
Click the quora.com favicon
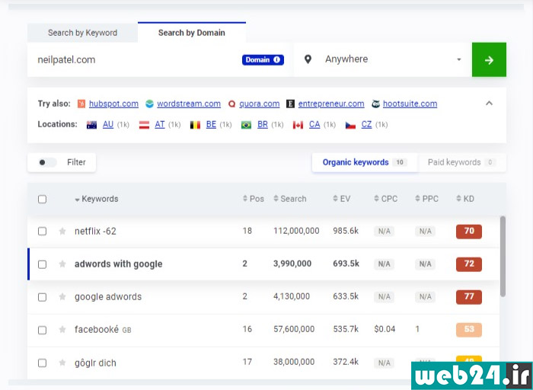231,104
